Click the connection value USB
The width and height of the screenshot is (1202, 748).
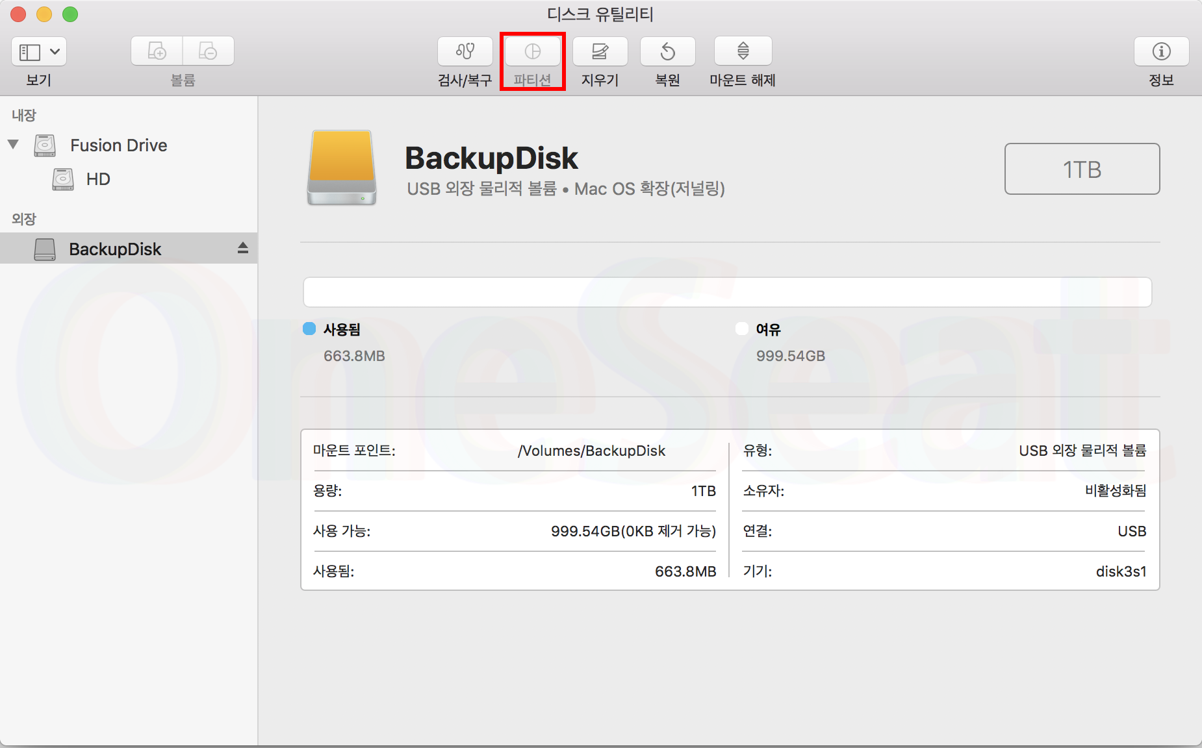click(x=1132, y=531)
